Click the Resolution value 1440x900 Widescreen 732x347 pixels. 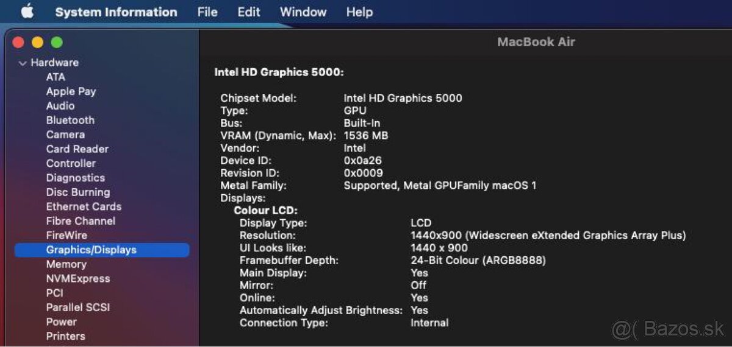point(548,236)
